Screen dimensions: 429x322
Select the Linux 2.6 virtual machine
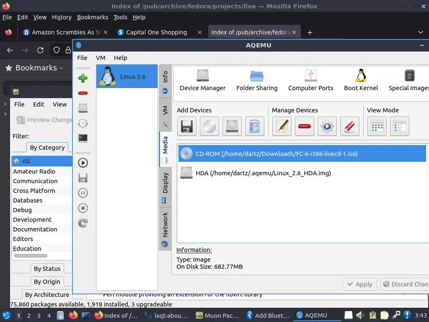click(127, 76)
